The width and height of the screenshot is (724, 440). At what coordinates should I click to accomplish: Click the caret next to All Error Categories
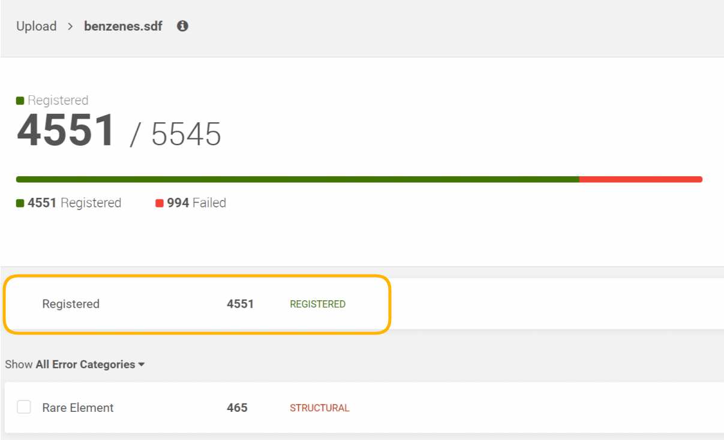(142, 364)
